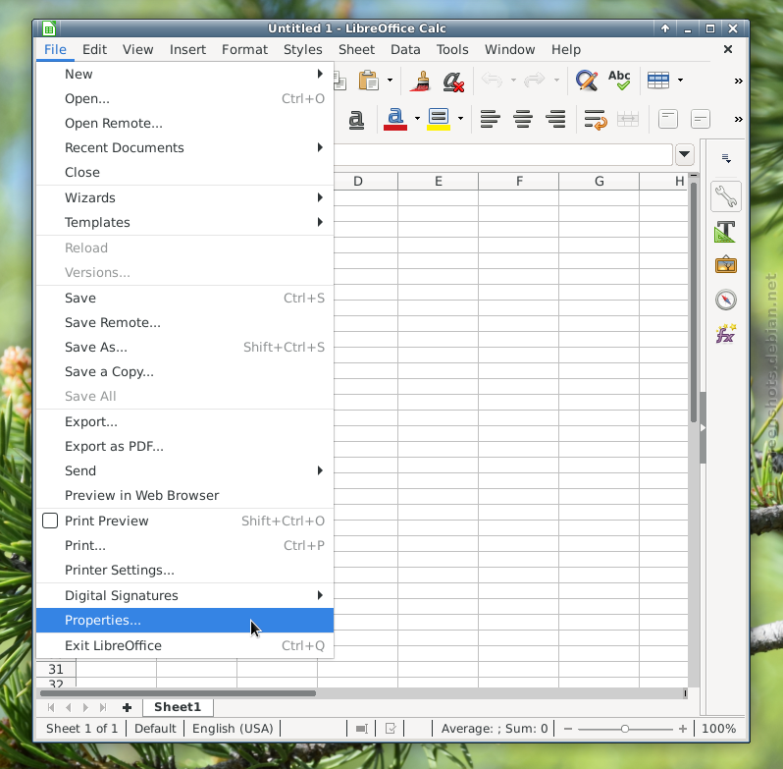This screenshot has width=783, height=769.
Task: Click the sidebar hide arrow handle
Action: [704, 428]
